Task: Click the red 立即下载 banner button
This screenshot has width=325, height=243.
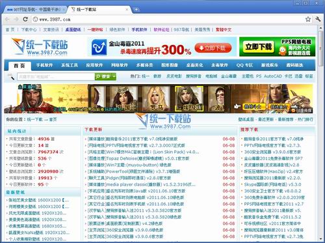Action: coord(213,48)
